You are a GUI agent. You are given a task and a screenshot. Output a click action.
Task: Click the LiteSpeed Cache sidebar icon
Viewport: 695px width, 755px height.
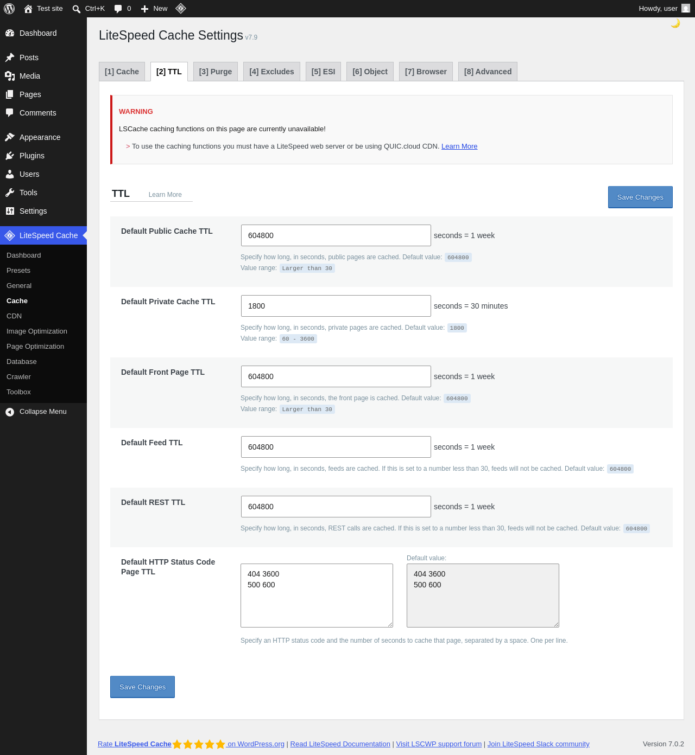10,235
